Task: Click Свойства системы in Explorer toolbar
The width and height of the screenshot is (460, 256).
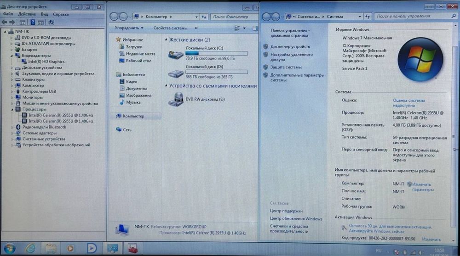Action: coord(170,28)
